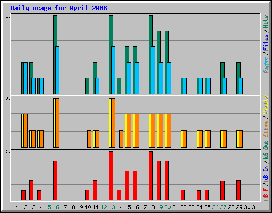Viewport: 272px width, 213px height.
Task: Click the 'Files' legend label
Action: click(266, 43)
